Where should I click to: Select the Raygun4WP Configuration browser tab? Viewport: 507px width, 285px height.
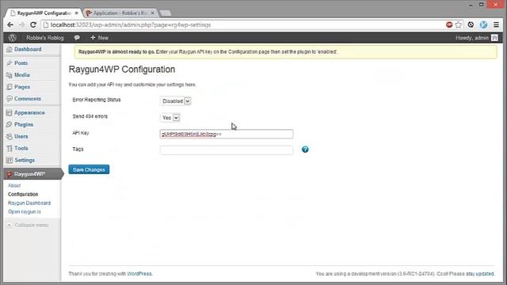44,13
